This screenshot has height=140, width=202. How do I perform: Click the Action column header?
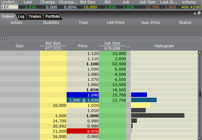coord(16,23)
